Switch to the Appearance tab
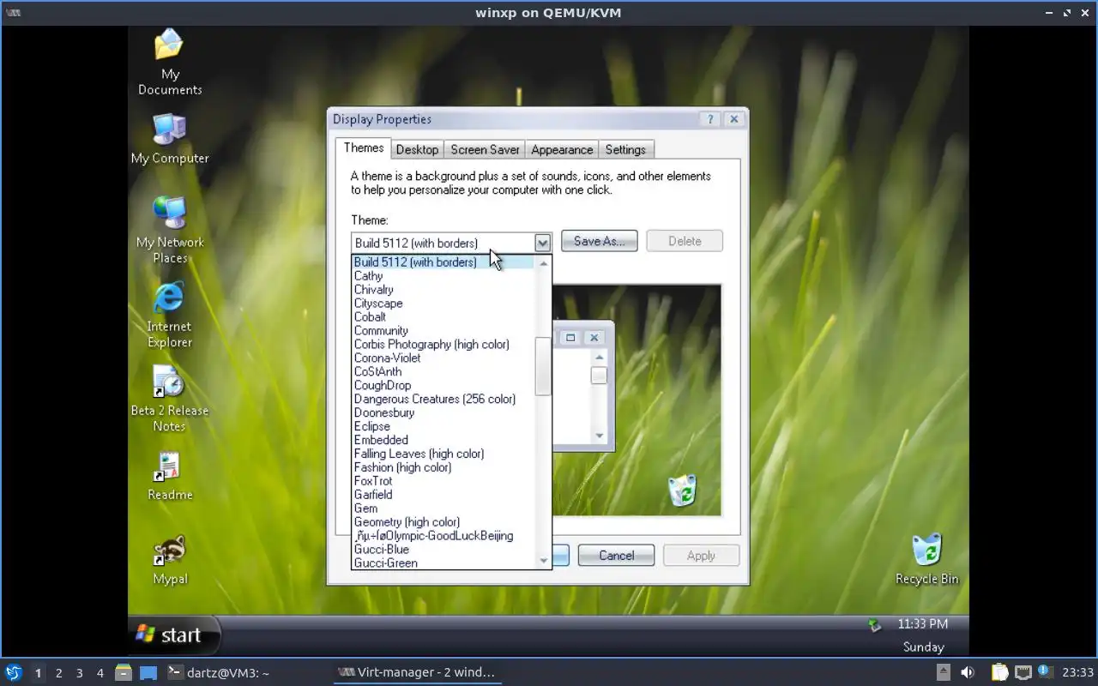The width and height of the screenshot is (1098, 686). click(x=562, y=149)
